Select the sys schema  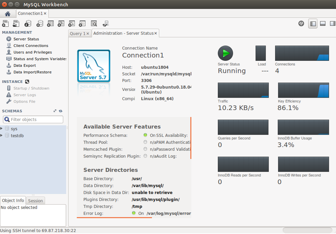pos(14,129)
